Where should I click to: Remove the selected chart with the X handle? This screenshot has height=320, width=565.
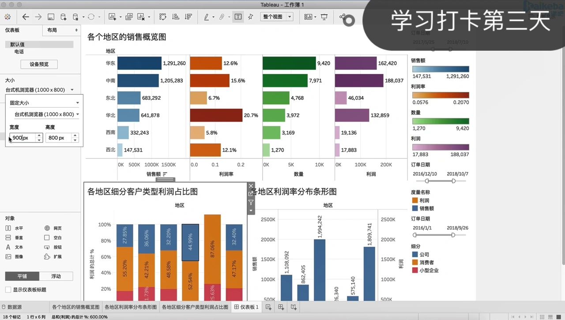pyautogui.click(x=251, y=186)
